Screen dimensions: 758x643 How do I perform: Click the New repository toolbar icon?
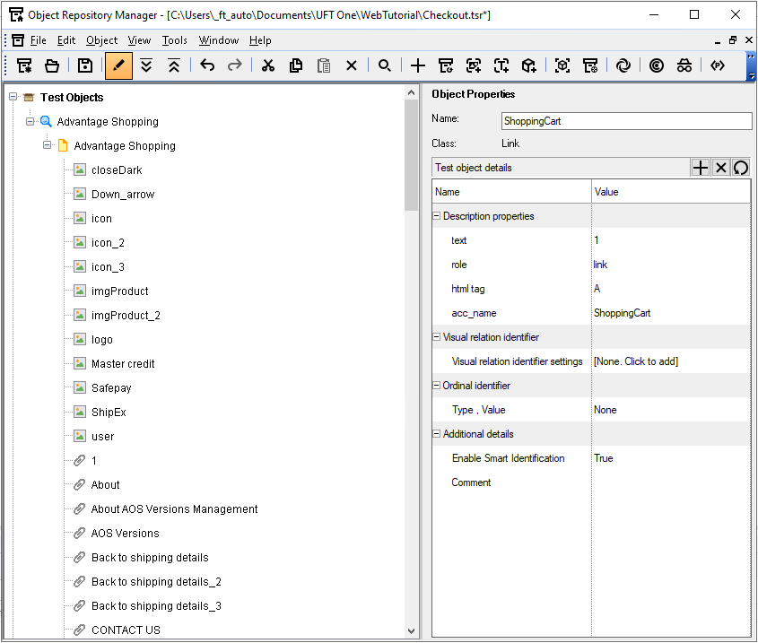click(24, 65)
